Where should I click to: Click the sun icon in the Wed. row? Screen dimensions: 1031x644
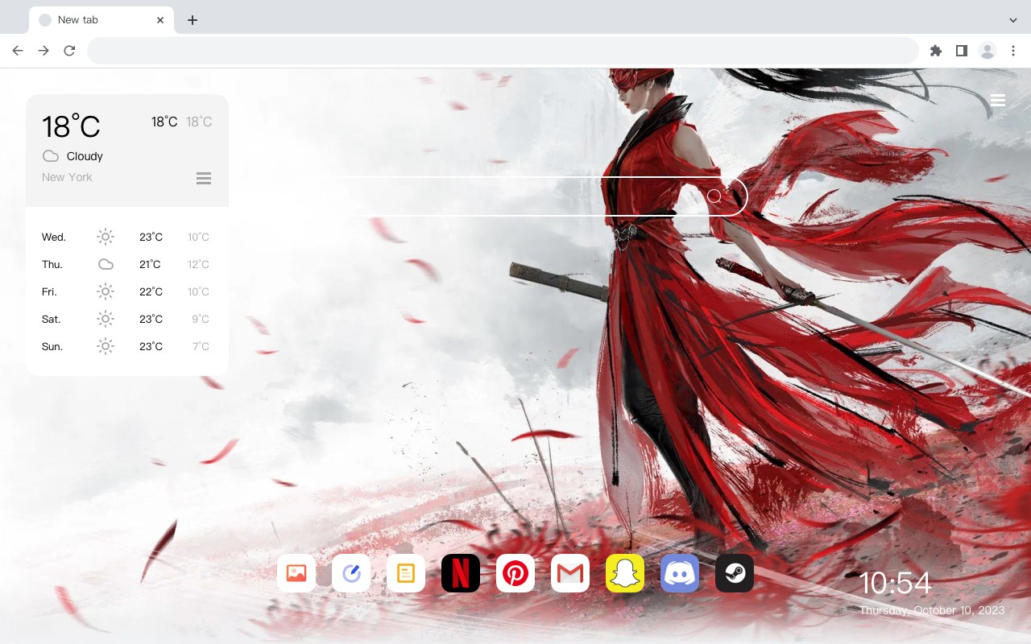106,237
